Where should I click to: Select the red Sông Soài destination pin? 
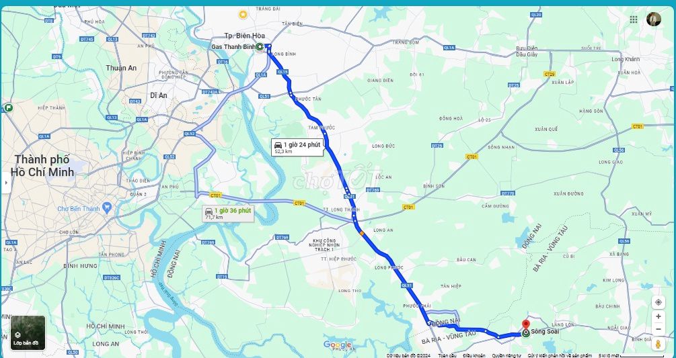(525, 325)
